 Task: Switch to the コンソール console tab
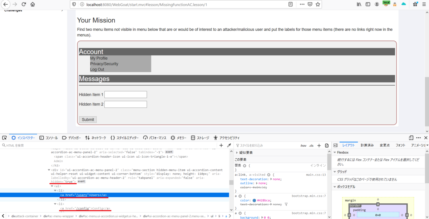[49, 138]
